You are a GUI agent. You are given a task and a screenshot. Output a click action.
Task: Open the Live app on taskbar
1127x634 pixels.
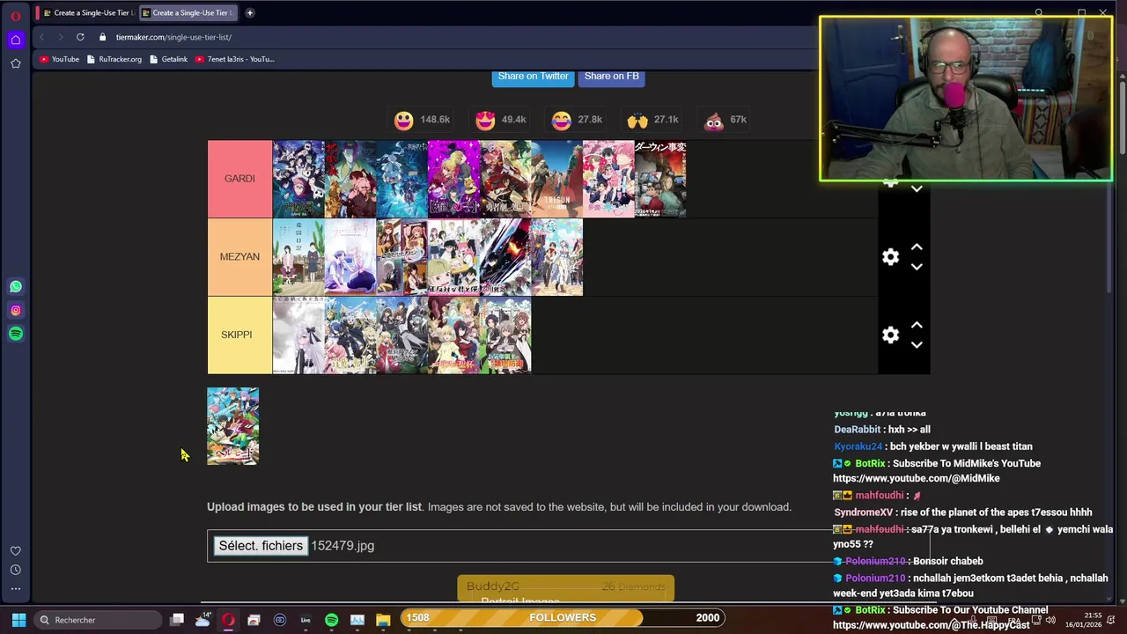point(306,620)
